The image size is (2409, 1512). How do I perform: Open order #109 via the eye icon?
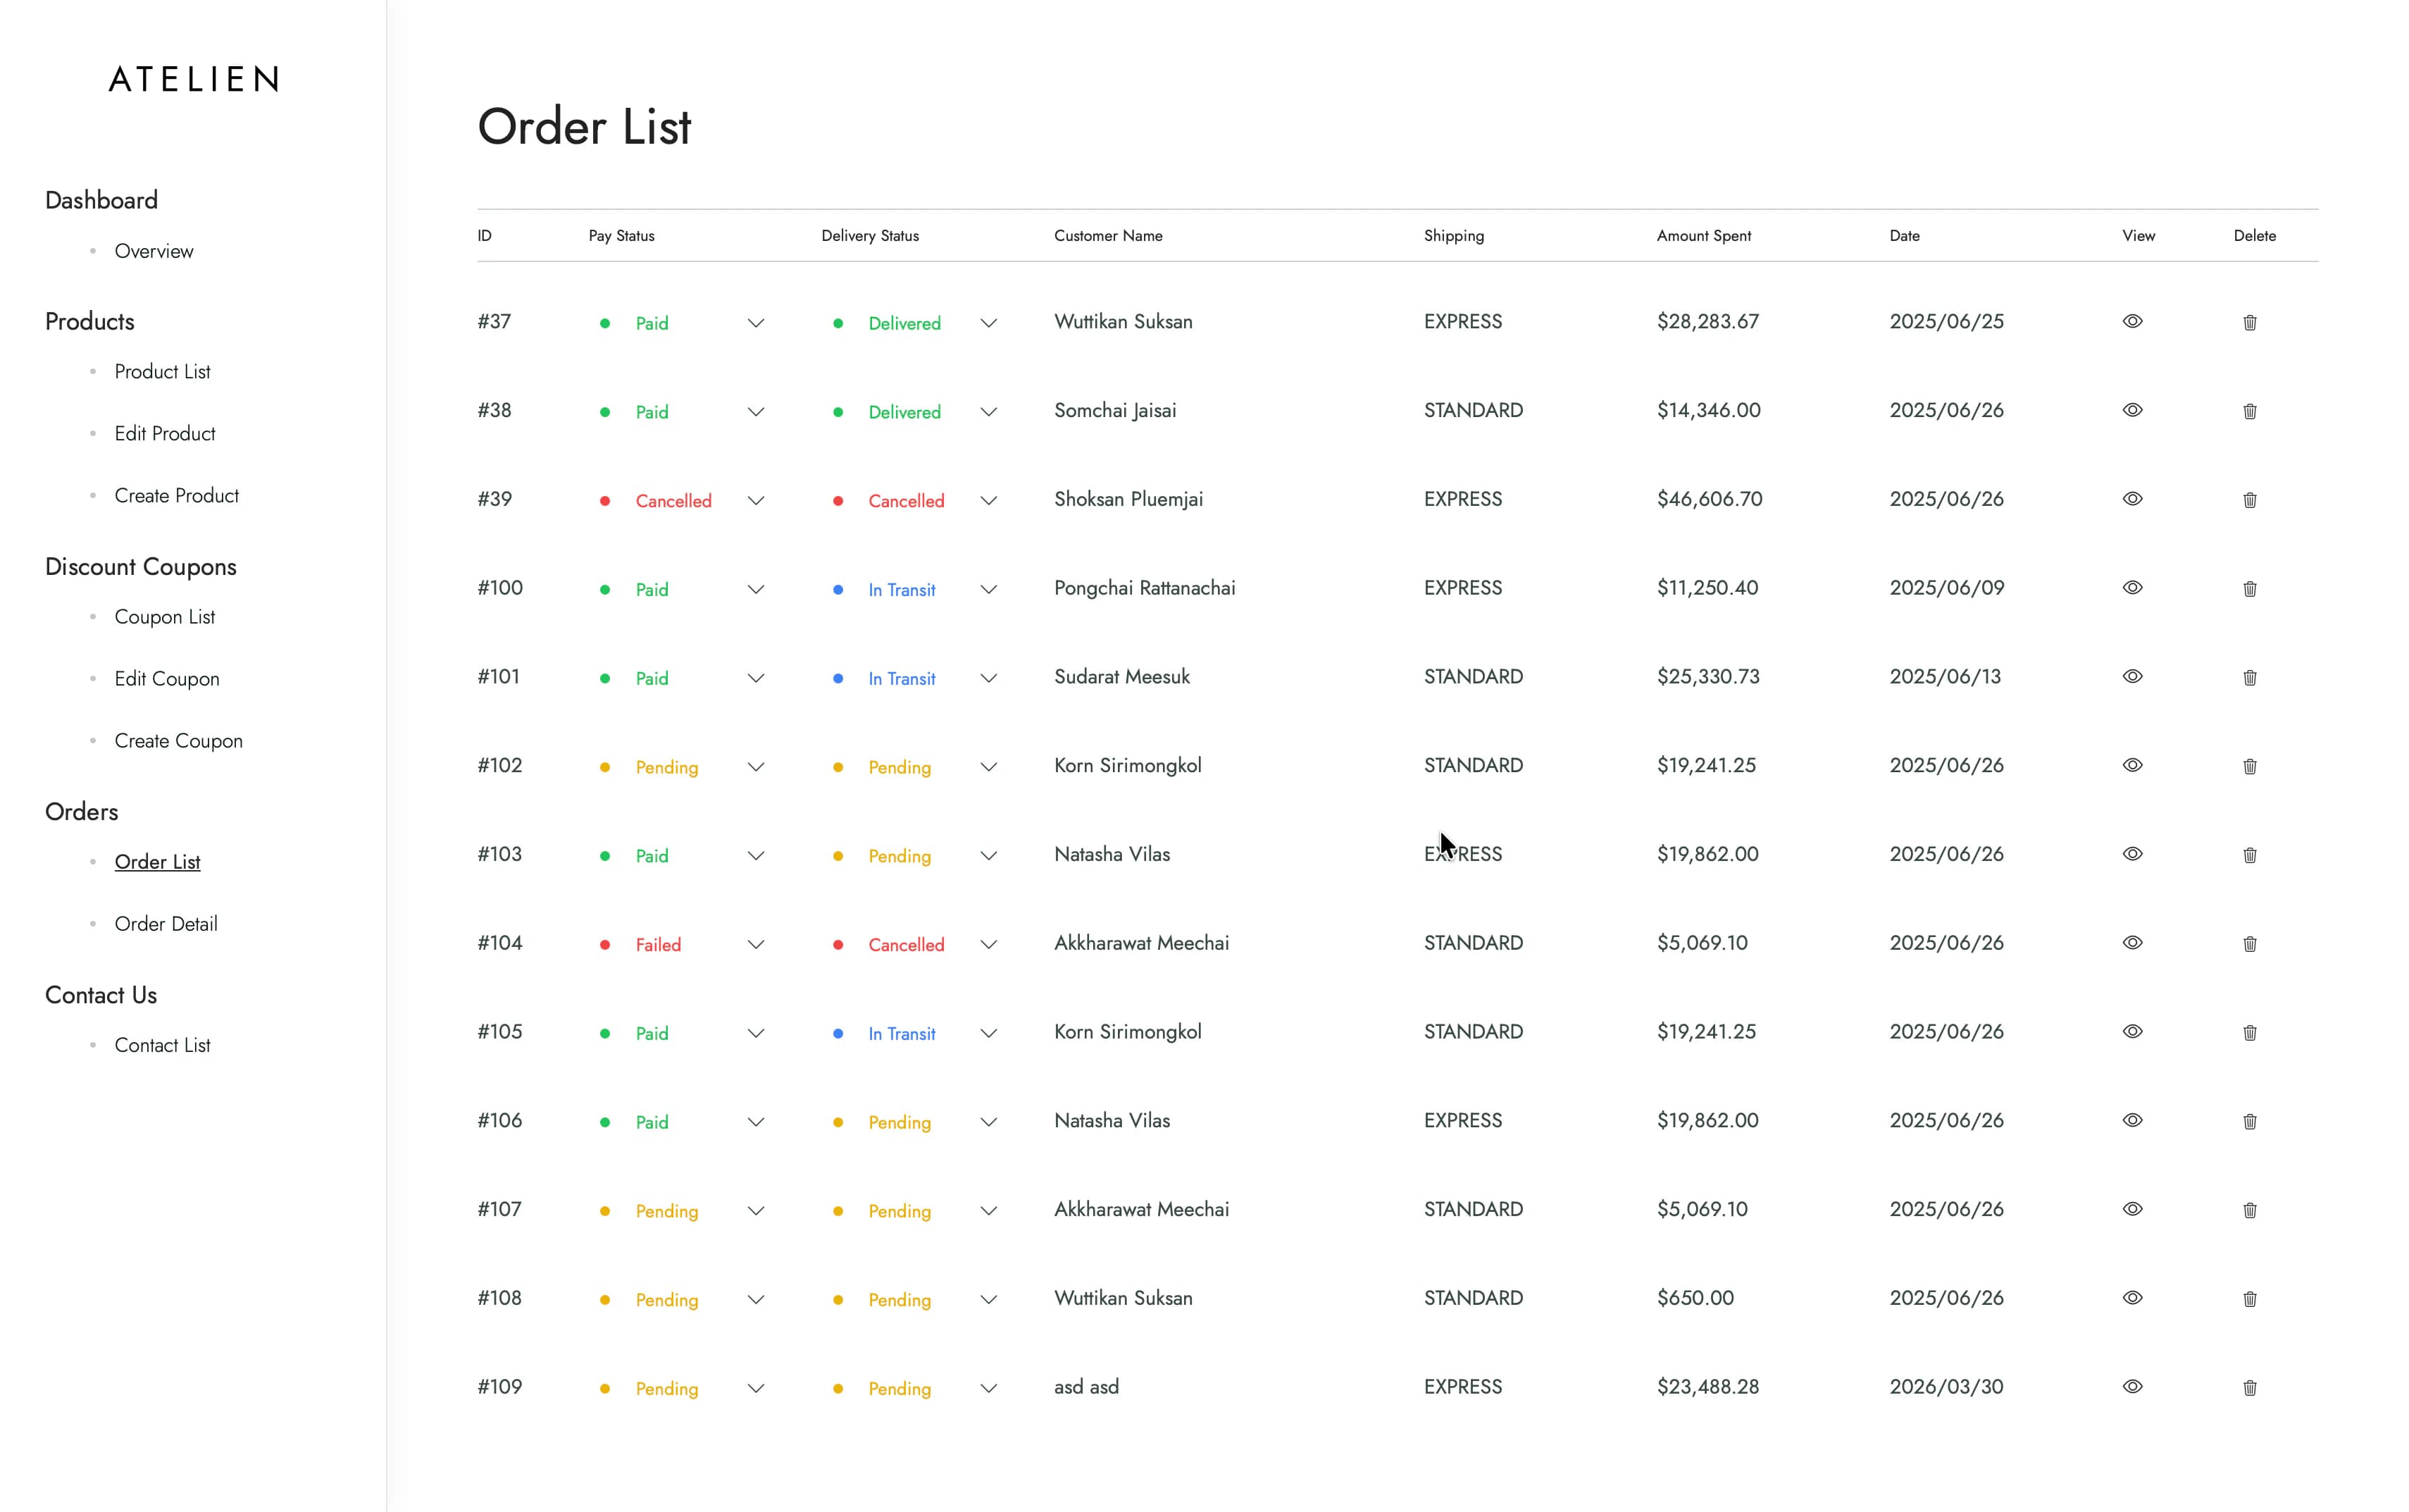[x=2132, y=1386]
